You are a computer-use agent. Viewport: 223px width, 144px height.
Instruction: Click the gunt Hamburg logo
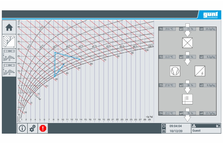pos(211,15)
